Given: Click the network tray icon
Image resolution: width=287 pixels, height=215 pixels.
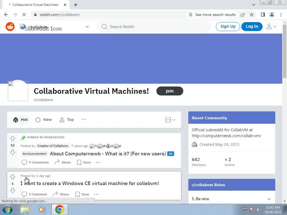Looking at the screenshot, I should (x=245, y=210).
